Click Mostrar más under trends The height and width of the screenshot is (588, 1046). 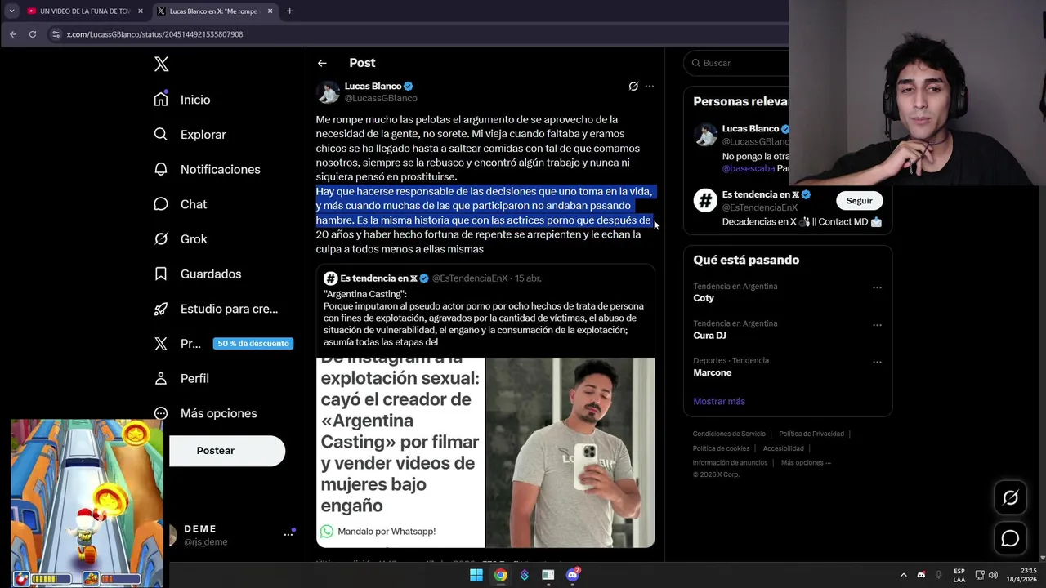(x=719, y=401)
